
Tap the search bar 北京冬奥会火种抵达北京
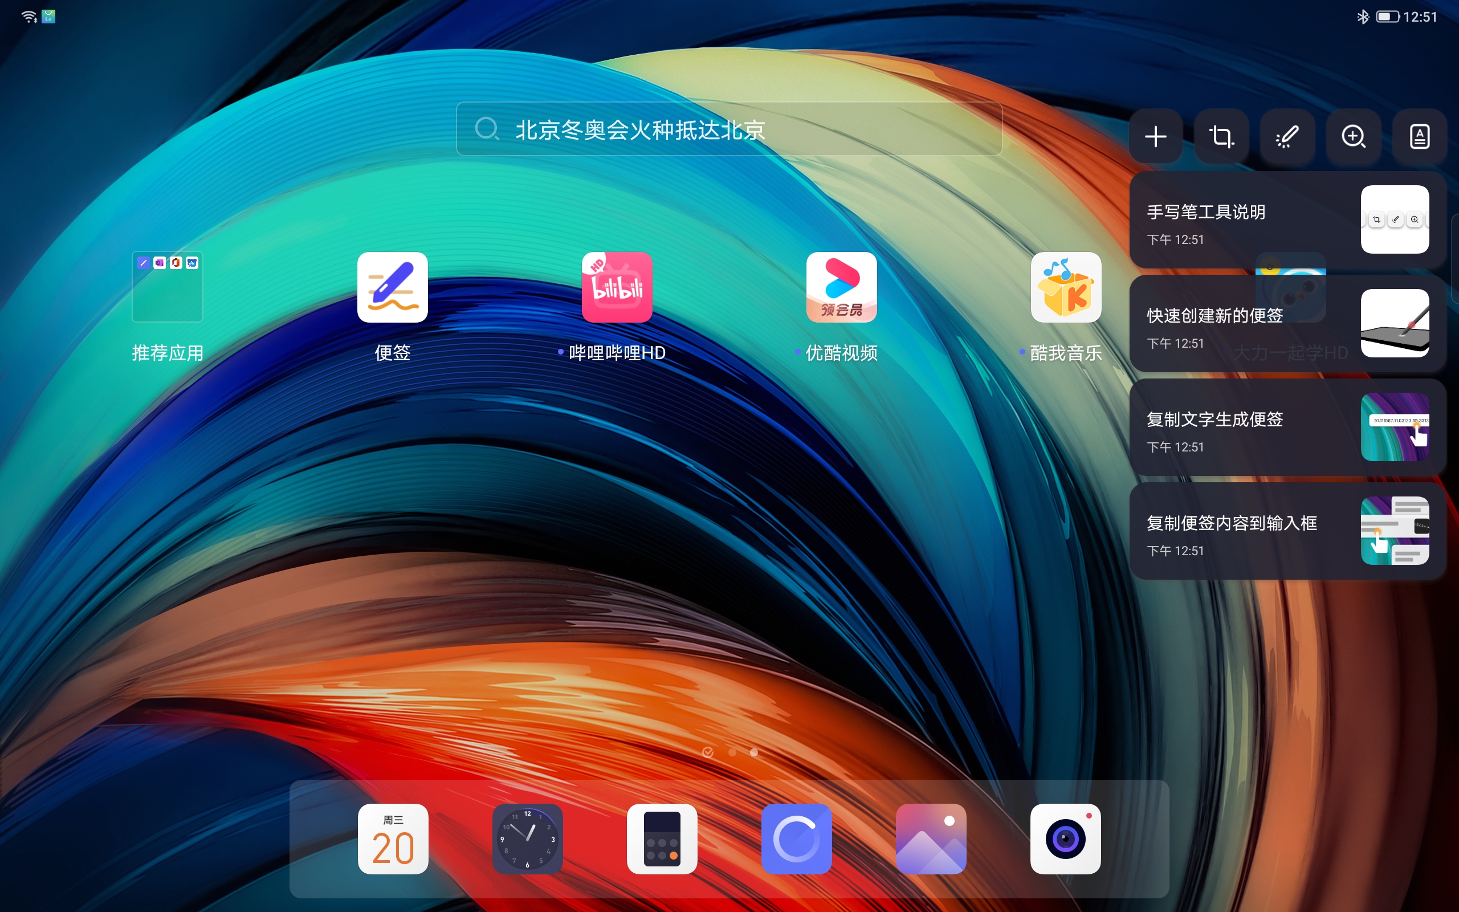(729, 129)
